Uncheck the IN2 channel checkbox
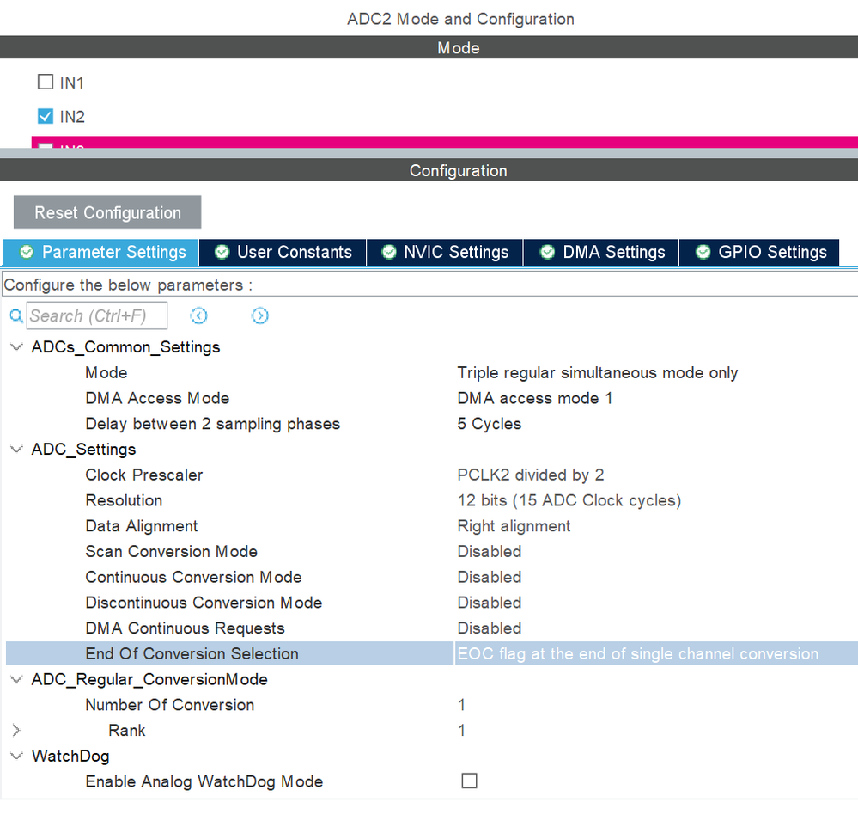 46,116
